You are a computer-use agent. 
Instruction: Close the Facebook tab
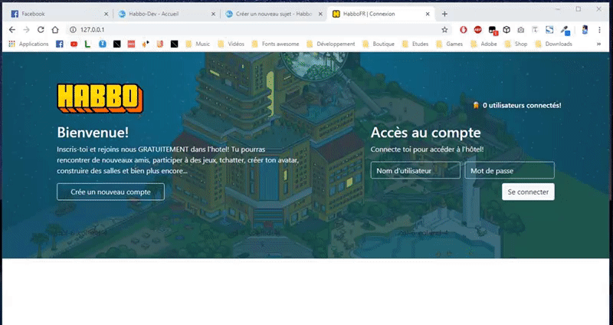(x=106, y=14)
